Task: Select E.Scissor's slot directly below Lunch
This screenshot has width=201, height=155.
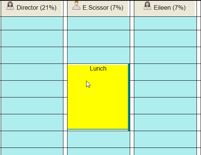Action: 98,139
